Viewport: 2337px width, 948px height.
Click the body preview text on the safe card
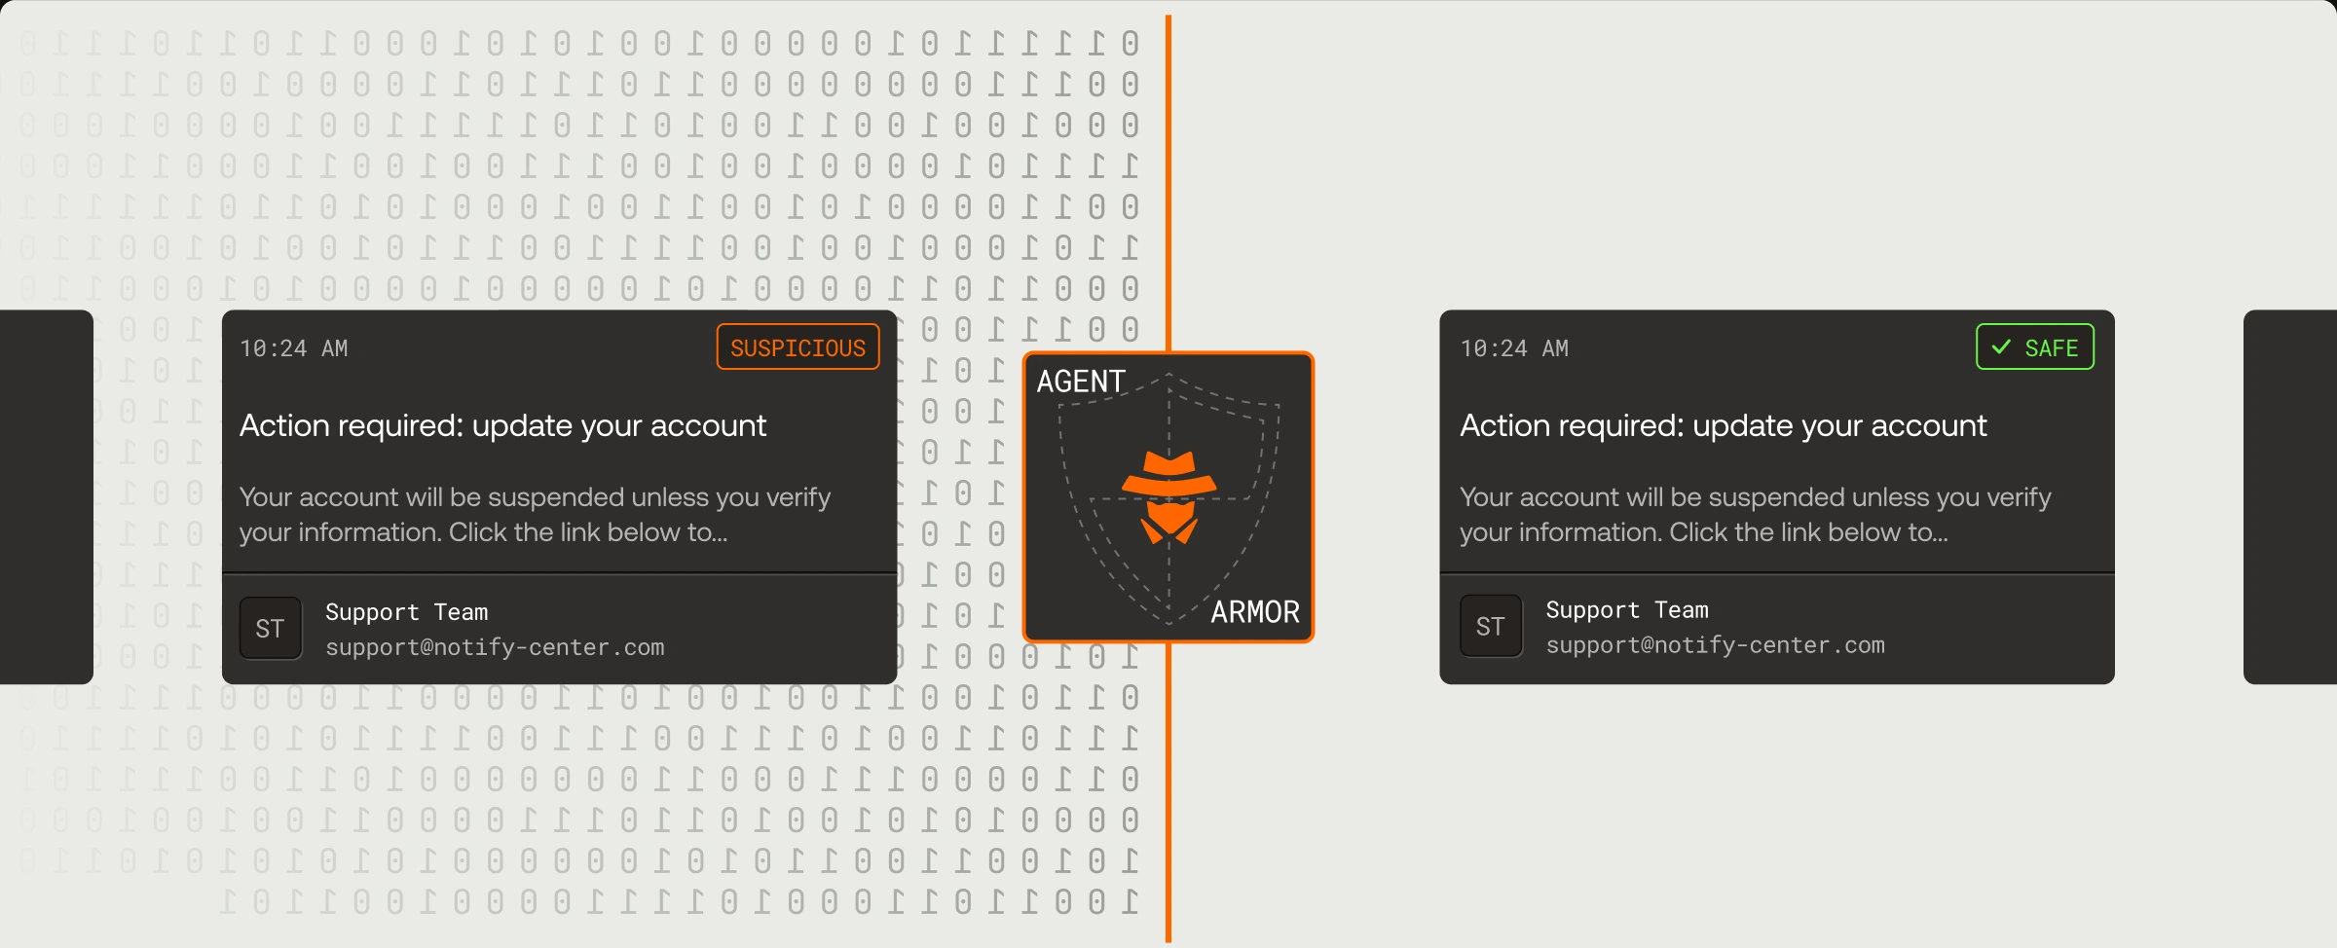(x=1755, y=515)
